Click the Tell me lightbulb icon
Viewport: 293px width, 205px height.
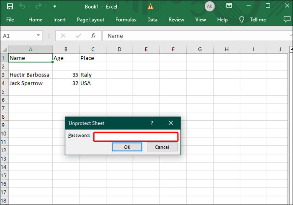(242, 20)
